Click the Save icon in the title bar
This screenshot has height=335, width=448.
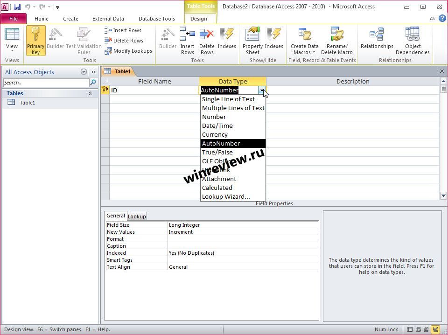click(x=17, y=7)
